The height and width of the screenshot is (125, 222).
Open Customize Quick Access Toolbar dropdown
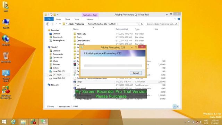pos(58,15)
